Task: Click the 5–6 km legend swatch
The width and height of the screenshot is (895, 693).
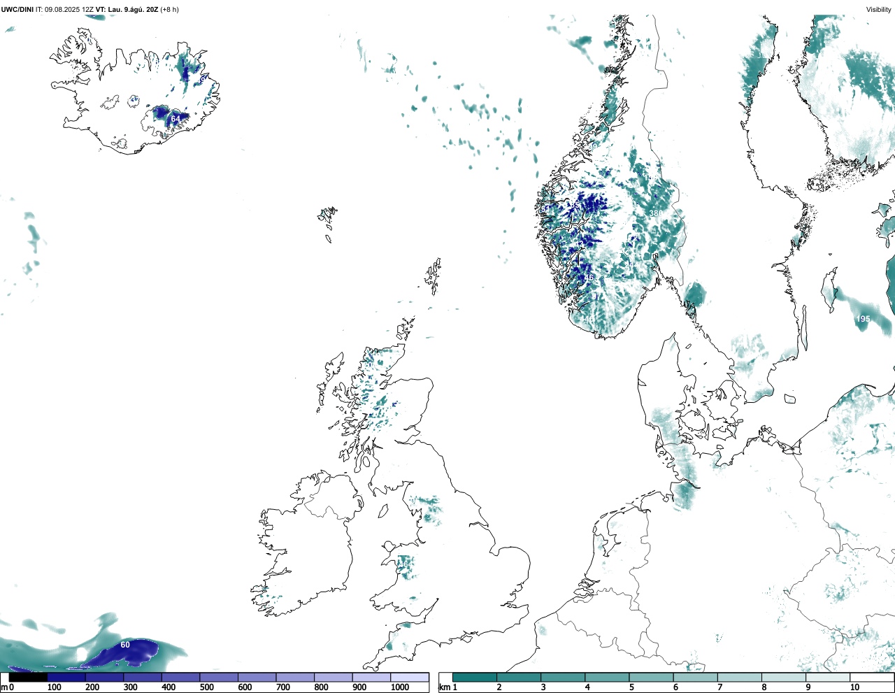Action: tap(651, 677)
